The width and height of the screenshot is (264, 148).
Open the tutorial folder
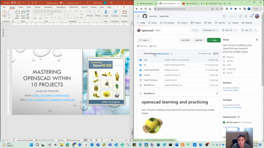147,75
